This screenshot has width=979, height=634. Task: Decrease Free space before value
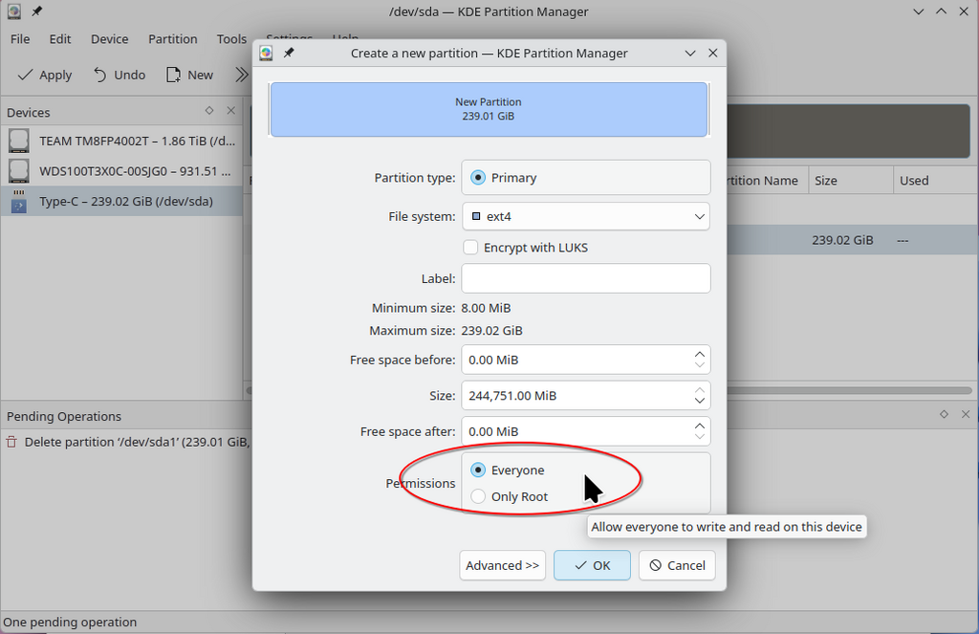(699, 366)
